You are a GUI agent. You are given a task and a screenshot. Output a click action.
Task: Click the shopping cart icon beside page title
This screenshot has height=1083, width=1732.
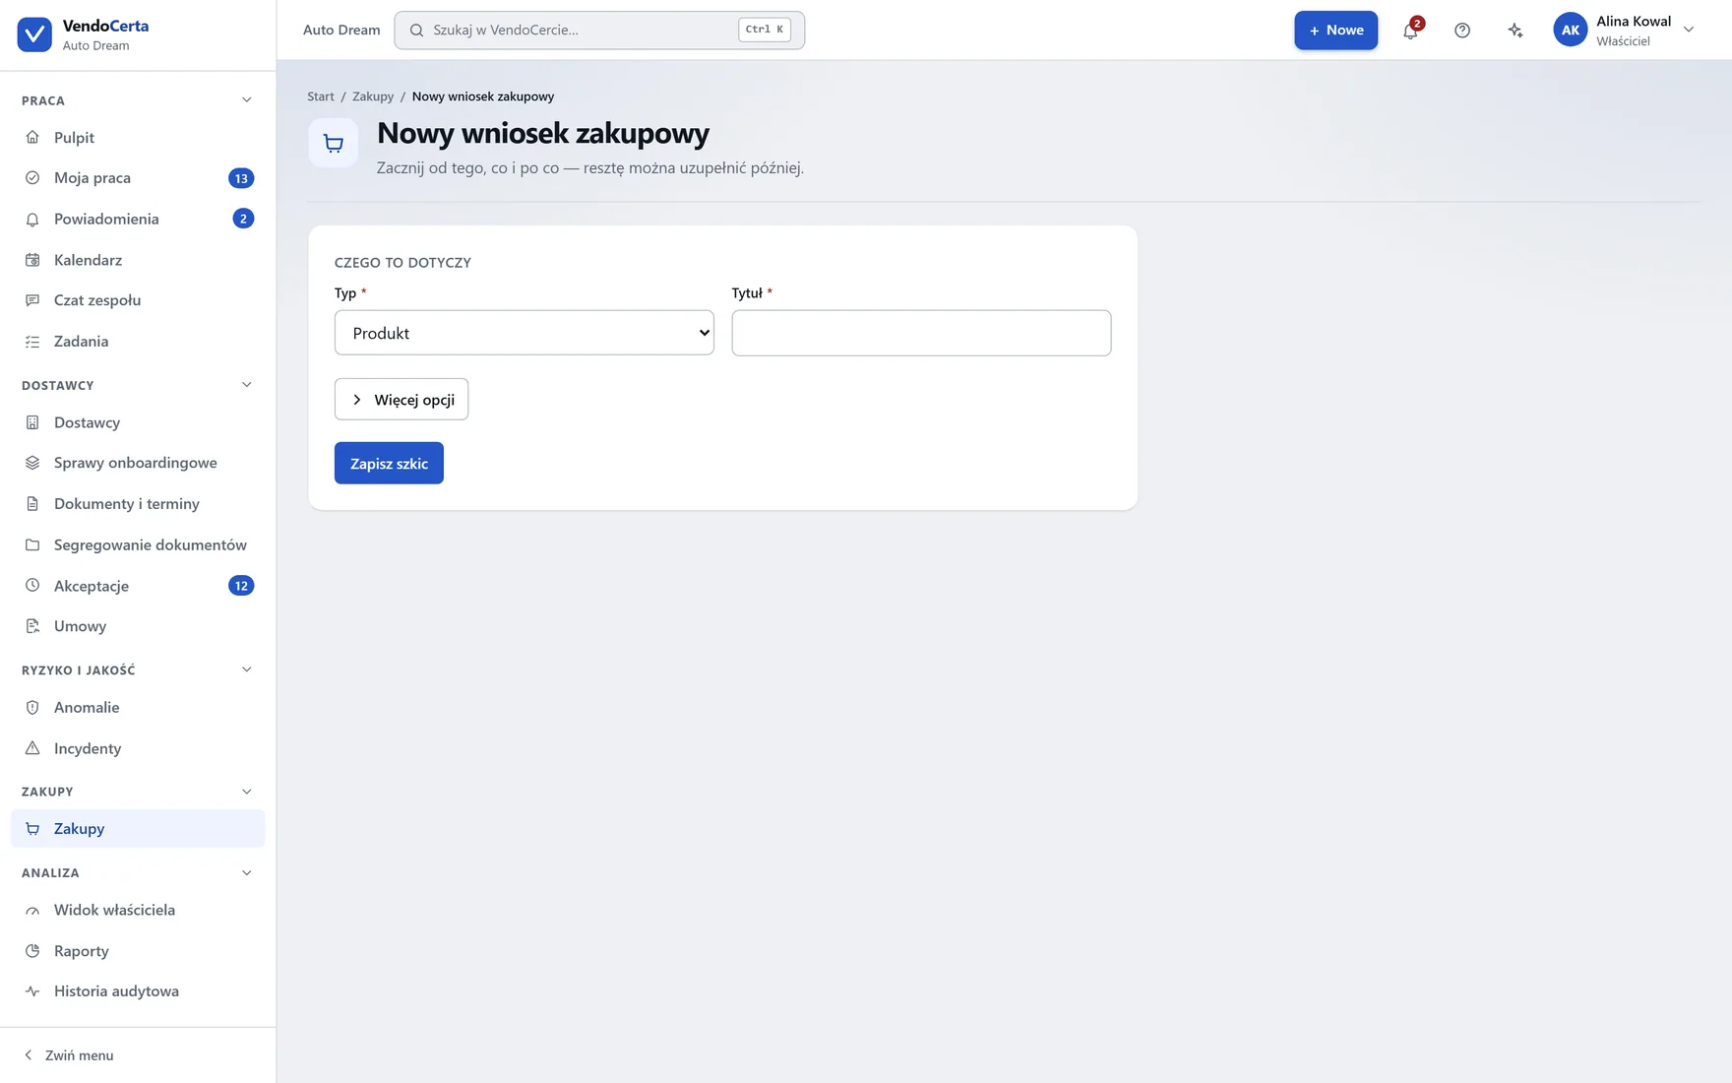(334, 144)
